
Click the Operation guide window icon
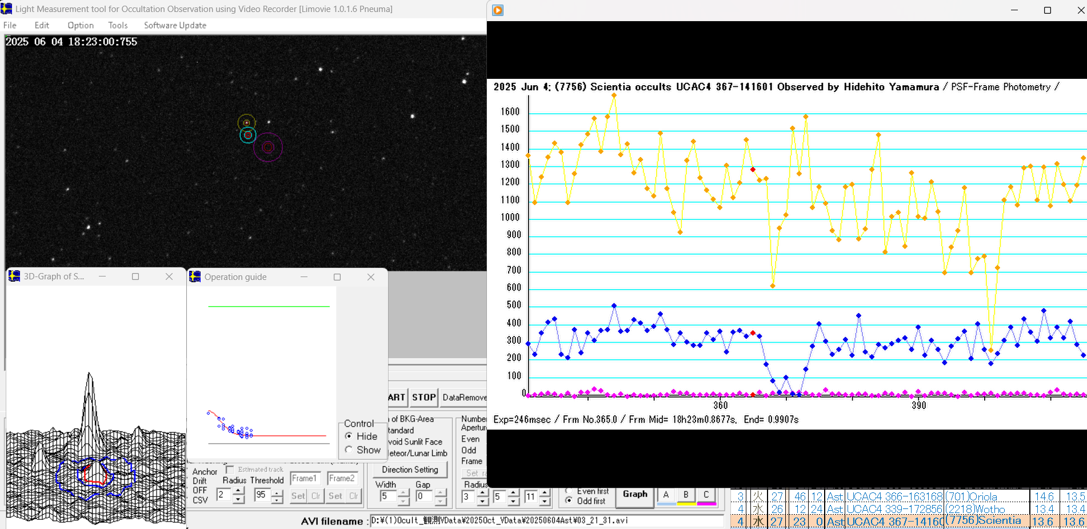point(195,277)
